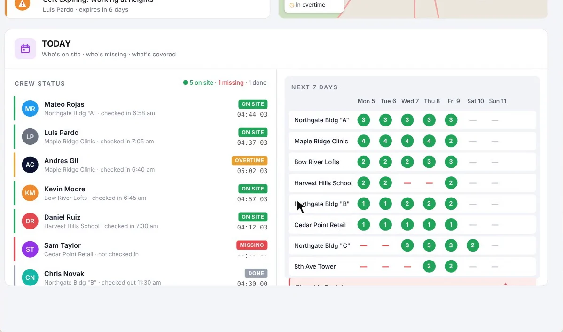This screenshot has width=563, height=332.
Task: Click Kevin Moore KM avatar
Action: pos(30,193)
